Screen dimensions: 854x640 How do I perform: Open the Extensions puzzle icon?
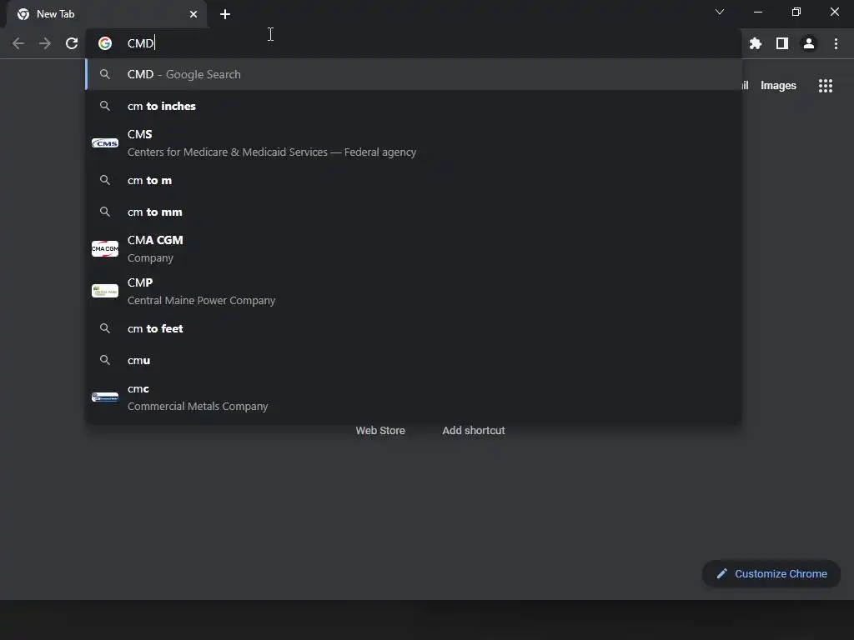756,43
